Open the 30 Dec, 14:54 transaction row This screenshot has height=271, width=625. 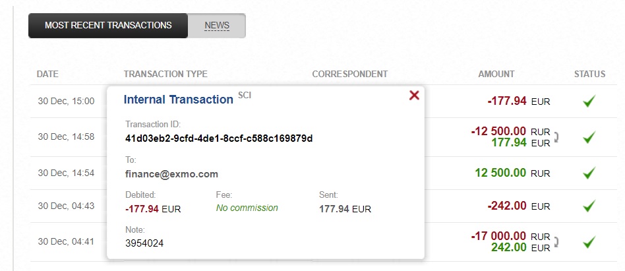[x=323, y=173]
